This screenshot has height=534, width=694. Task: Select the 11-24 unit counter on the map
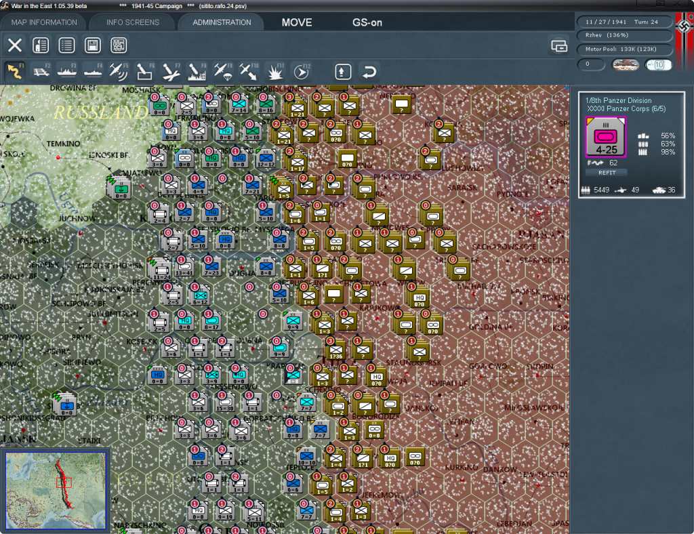(x=161, y=270)
